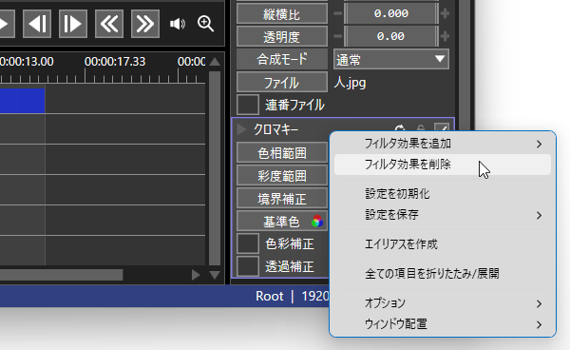Viewport: 570px width, 350px height.
Task: Increase 透明度 with the plus button
Action: (445, 36)
